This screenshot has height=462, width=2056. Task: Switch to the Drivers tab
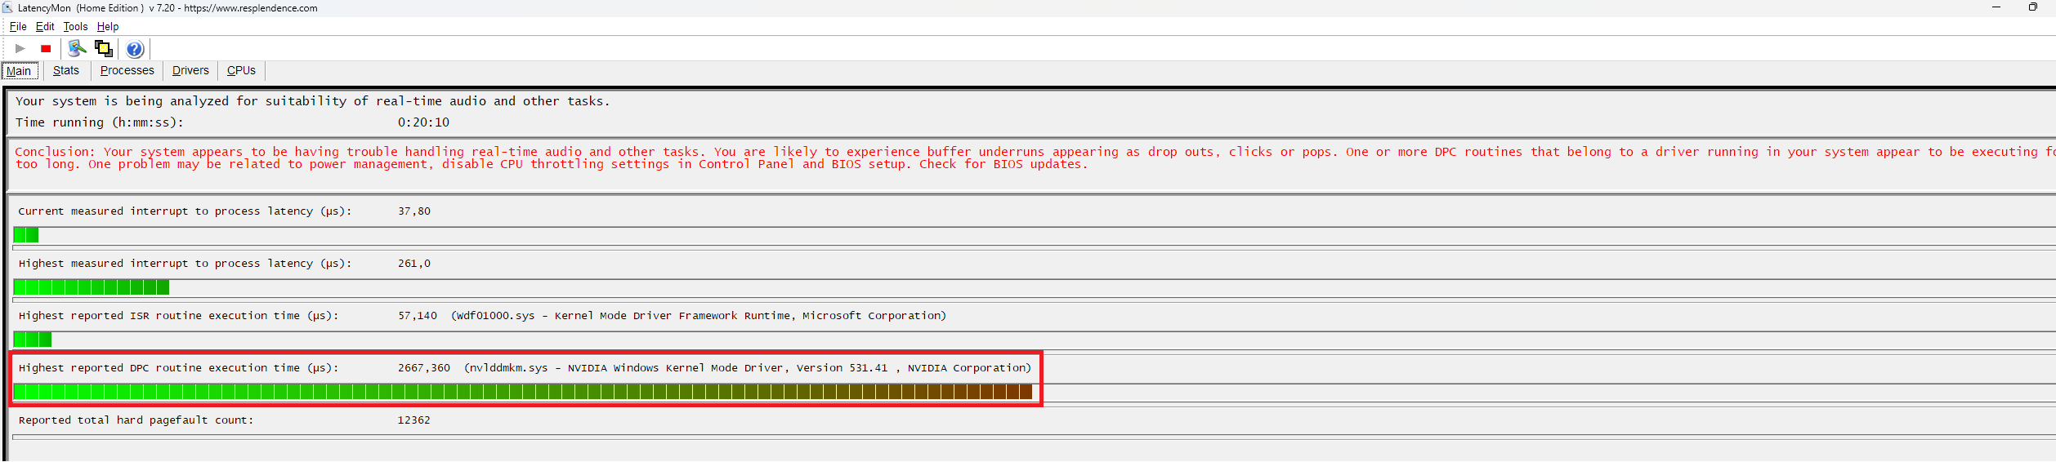tap(190, 71)
